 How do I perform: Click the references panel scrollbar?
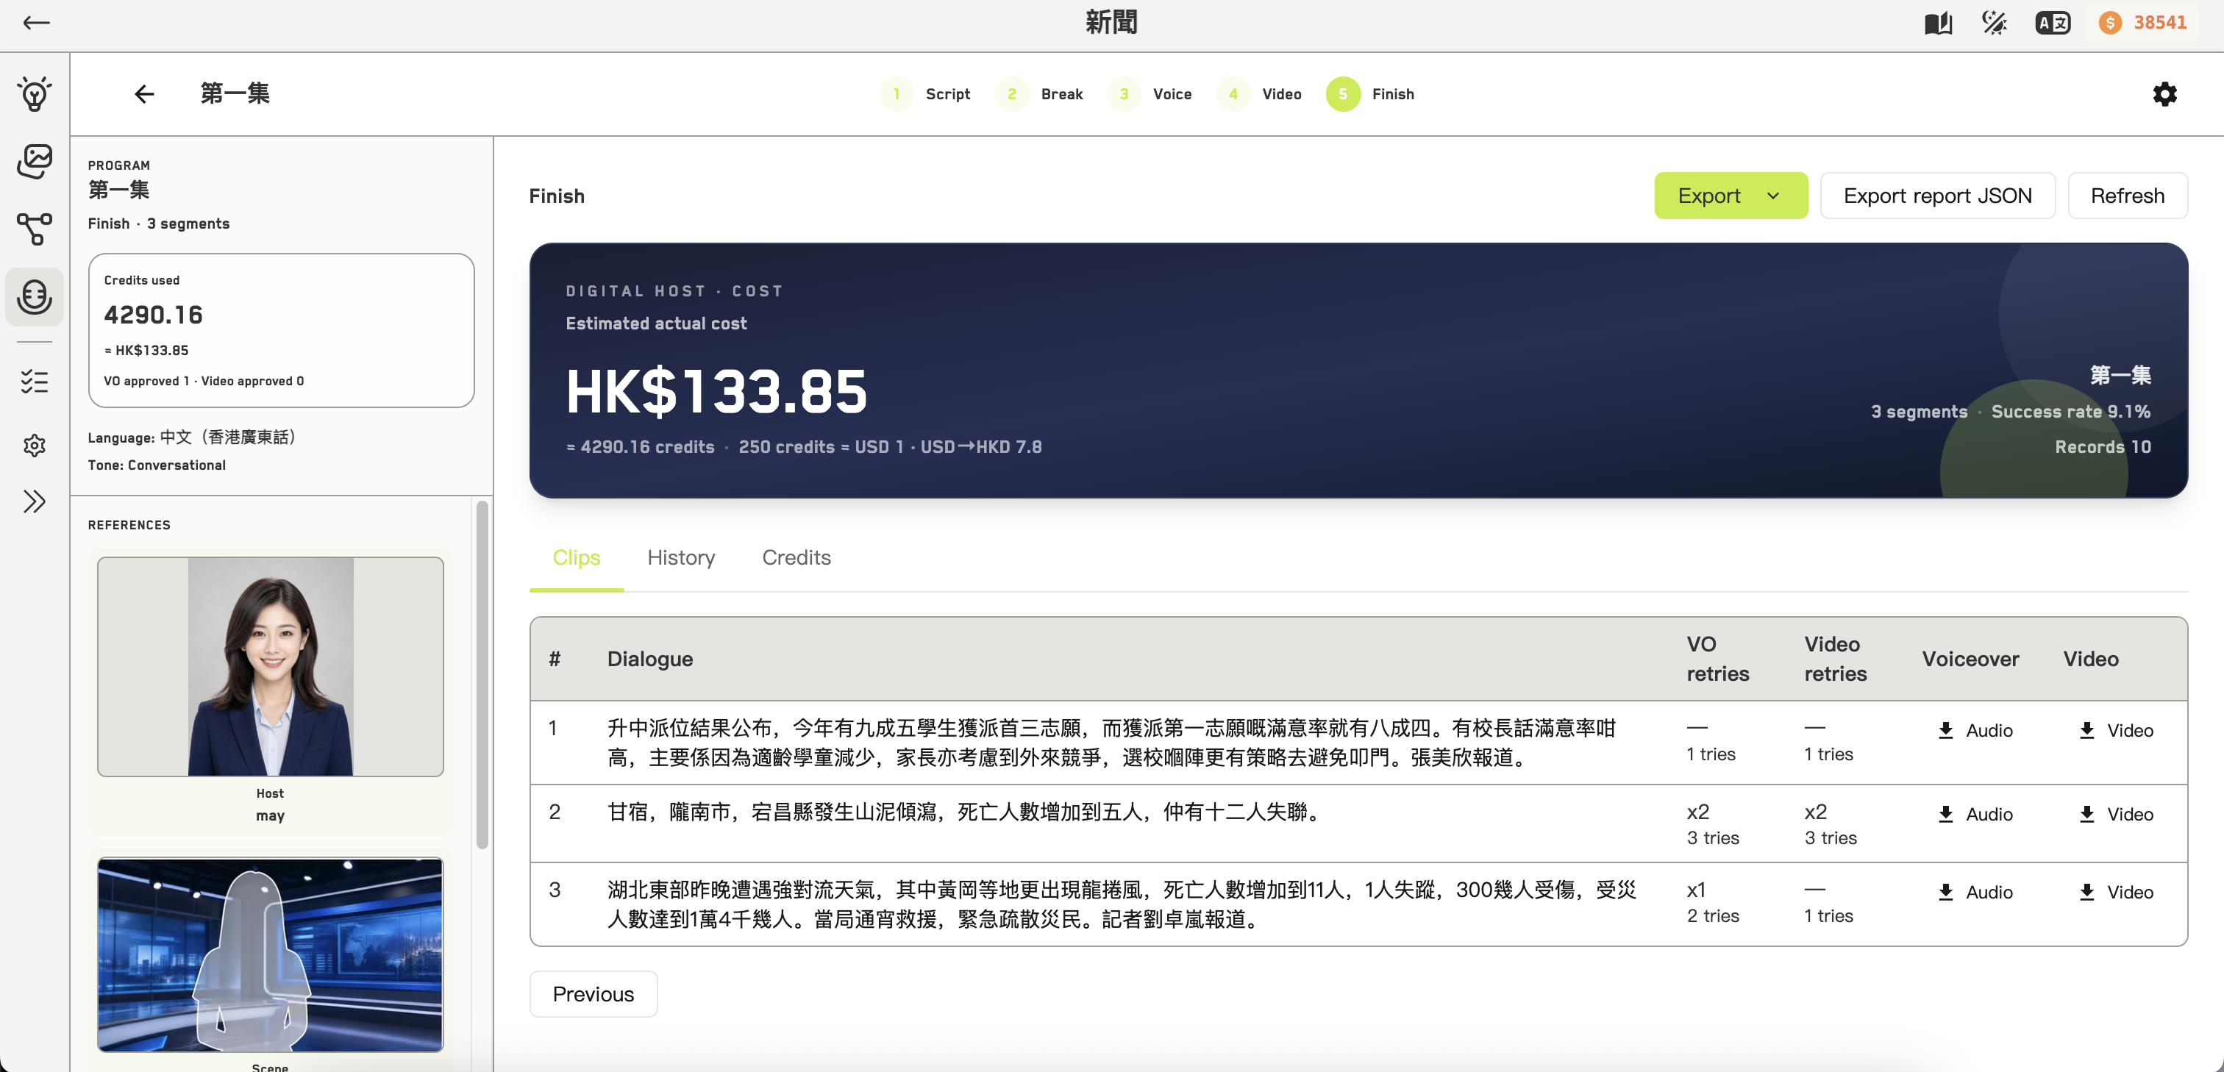pos(482,673)
